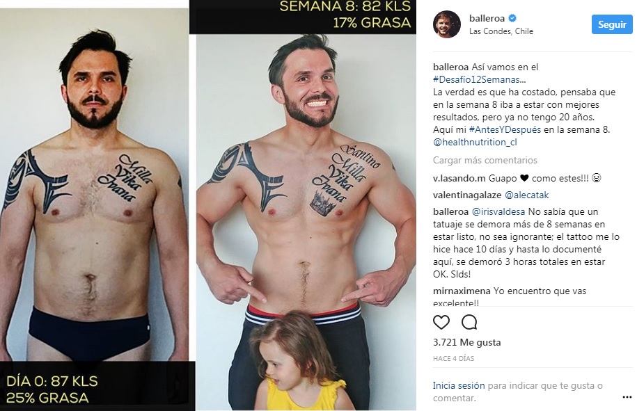The height and width of the screenshot is (411, 637).
Task: Click the before-and-after post photo
Action: (208, 205)
